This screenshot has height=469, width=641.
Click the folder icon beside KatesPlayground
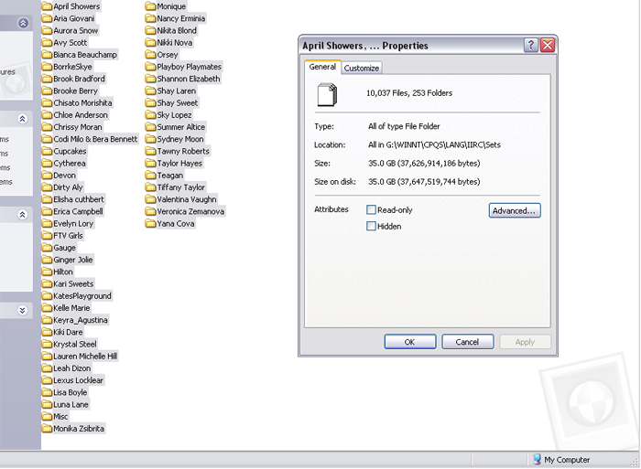[x=48, y=295]
